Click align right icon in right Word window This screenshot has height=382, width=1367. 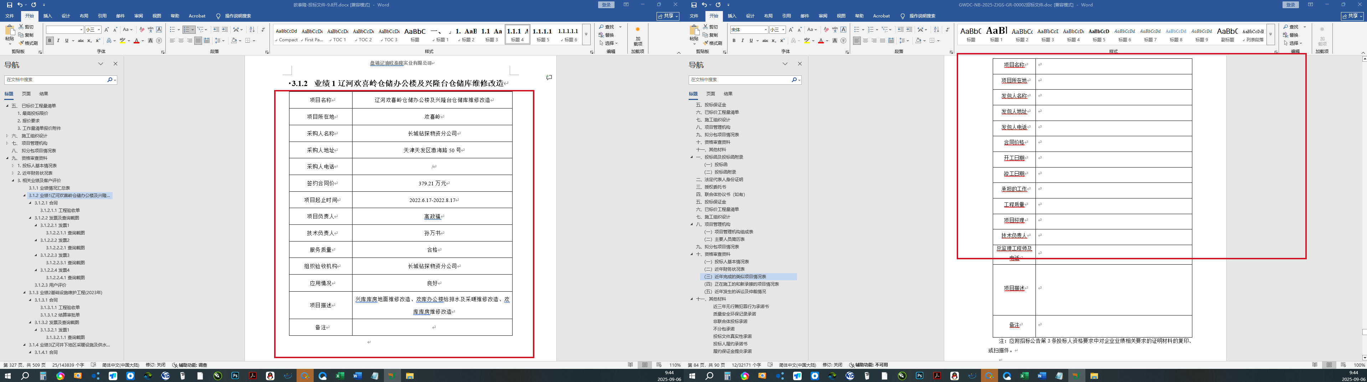(x=874, y=41)
